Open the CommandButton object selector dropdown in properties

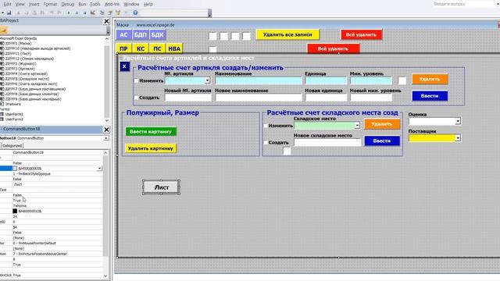point(106,138)
